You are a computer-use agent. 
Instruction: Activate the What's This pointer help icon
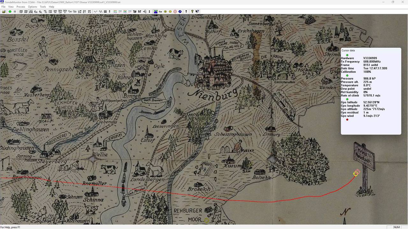click(x=197, y=11)
